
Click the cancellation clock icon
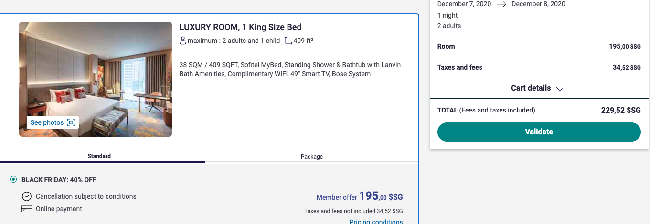(x=27, y=196)
